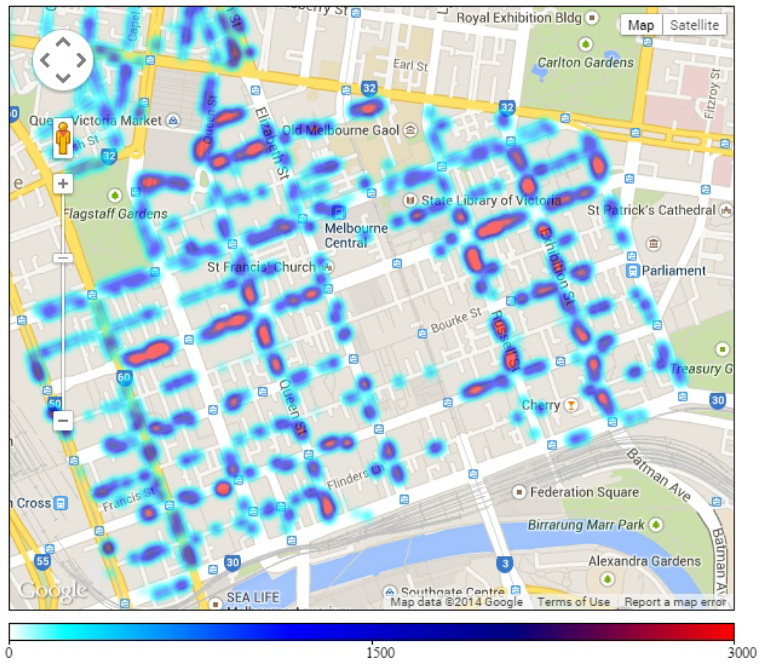The height and width of the screenshot is (664, 762).
Task: Click the Batman Ave label near Federation Square
Action: [658, 475]
